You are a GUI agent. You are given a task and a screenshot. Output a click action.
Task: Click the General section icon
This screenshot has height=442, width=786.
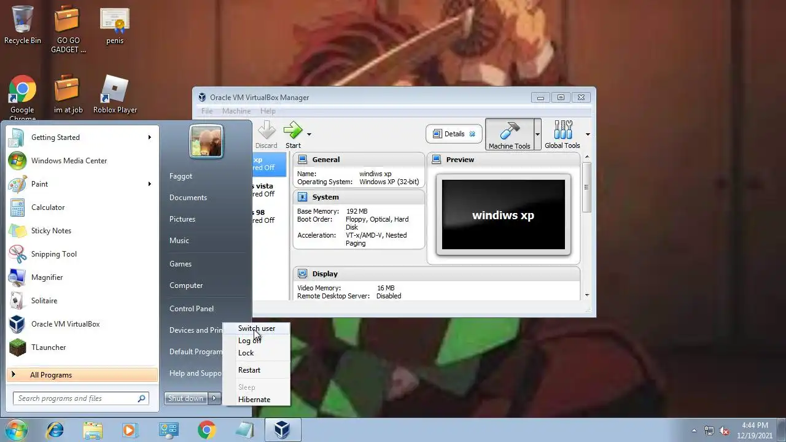303,160
